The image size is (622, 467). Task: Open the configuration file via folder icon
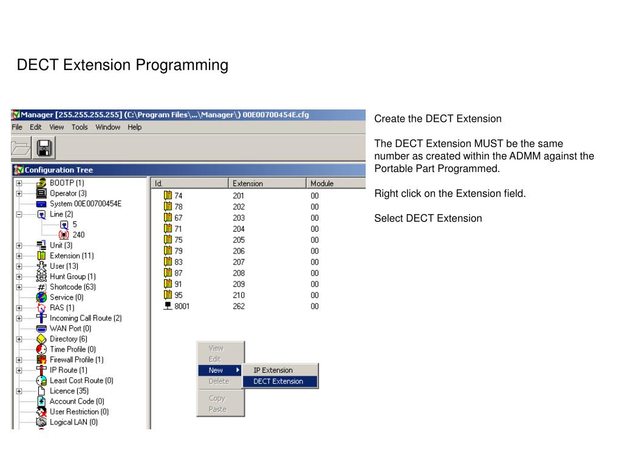click(x=21, y=148)
